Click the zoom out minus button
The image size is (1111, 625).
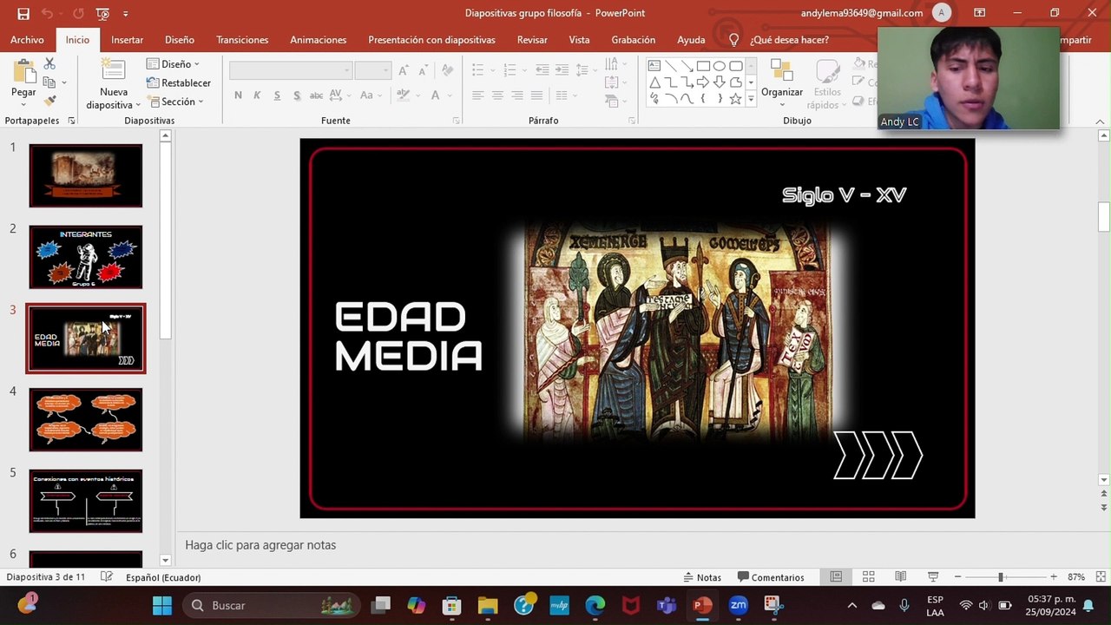[x=957, y=577]
